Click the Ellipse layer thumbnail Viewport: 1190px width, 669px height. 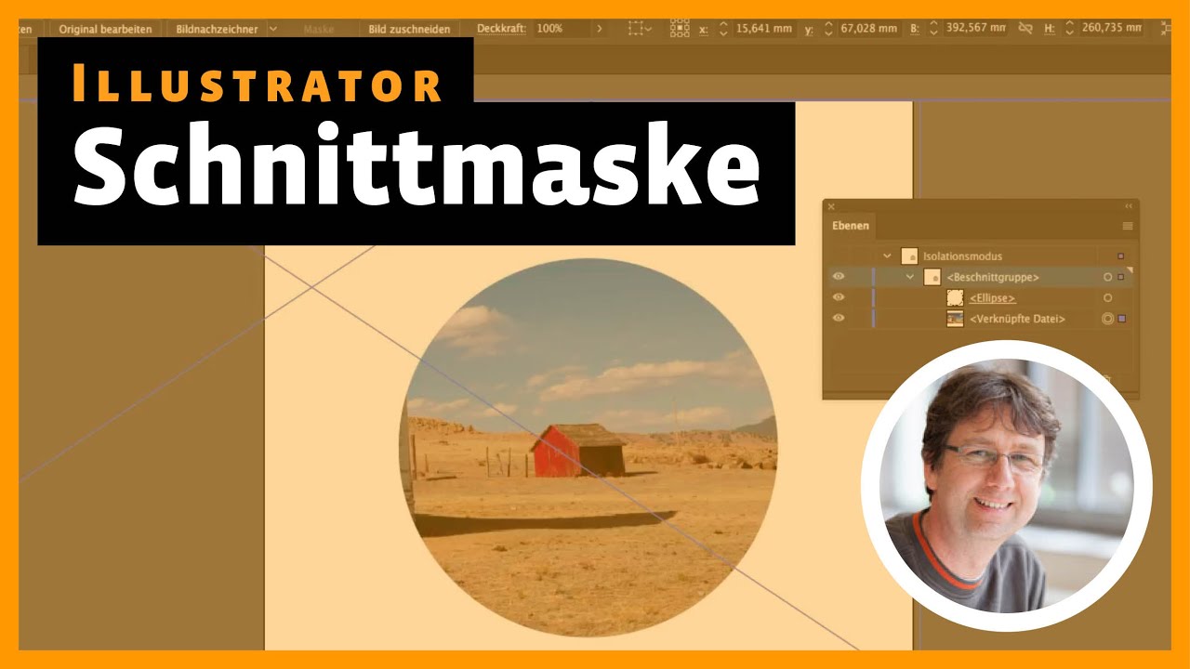pos(955,297)
